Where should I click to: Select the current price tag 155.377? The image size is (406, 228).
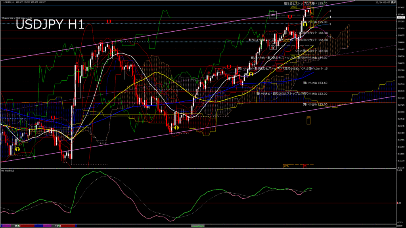[x=400, y=17]
